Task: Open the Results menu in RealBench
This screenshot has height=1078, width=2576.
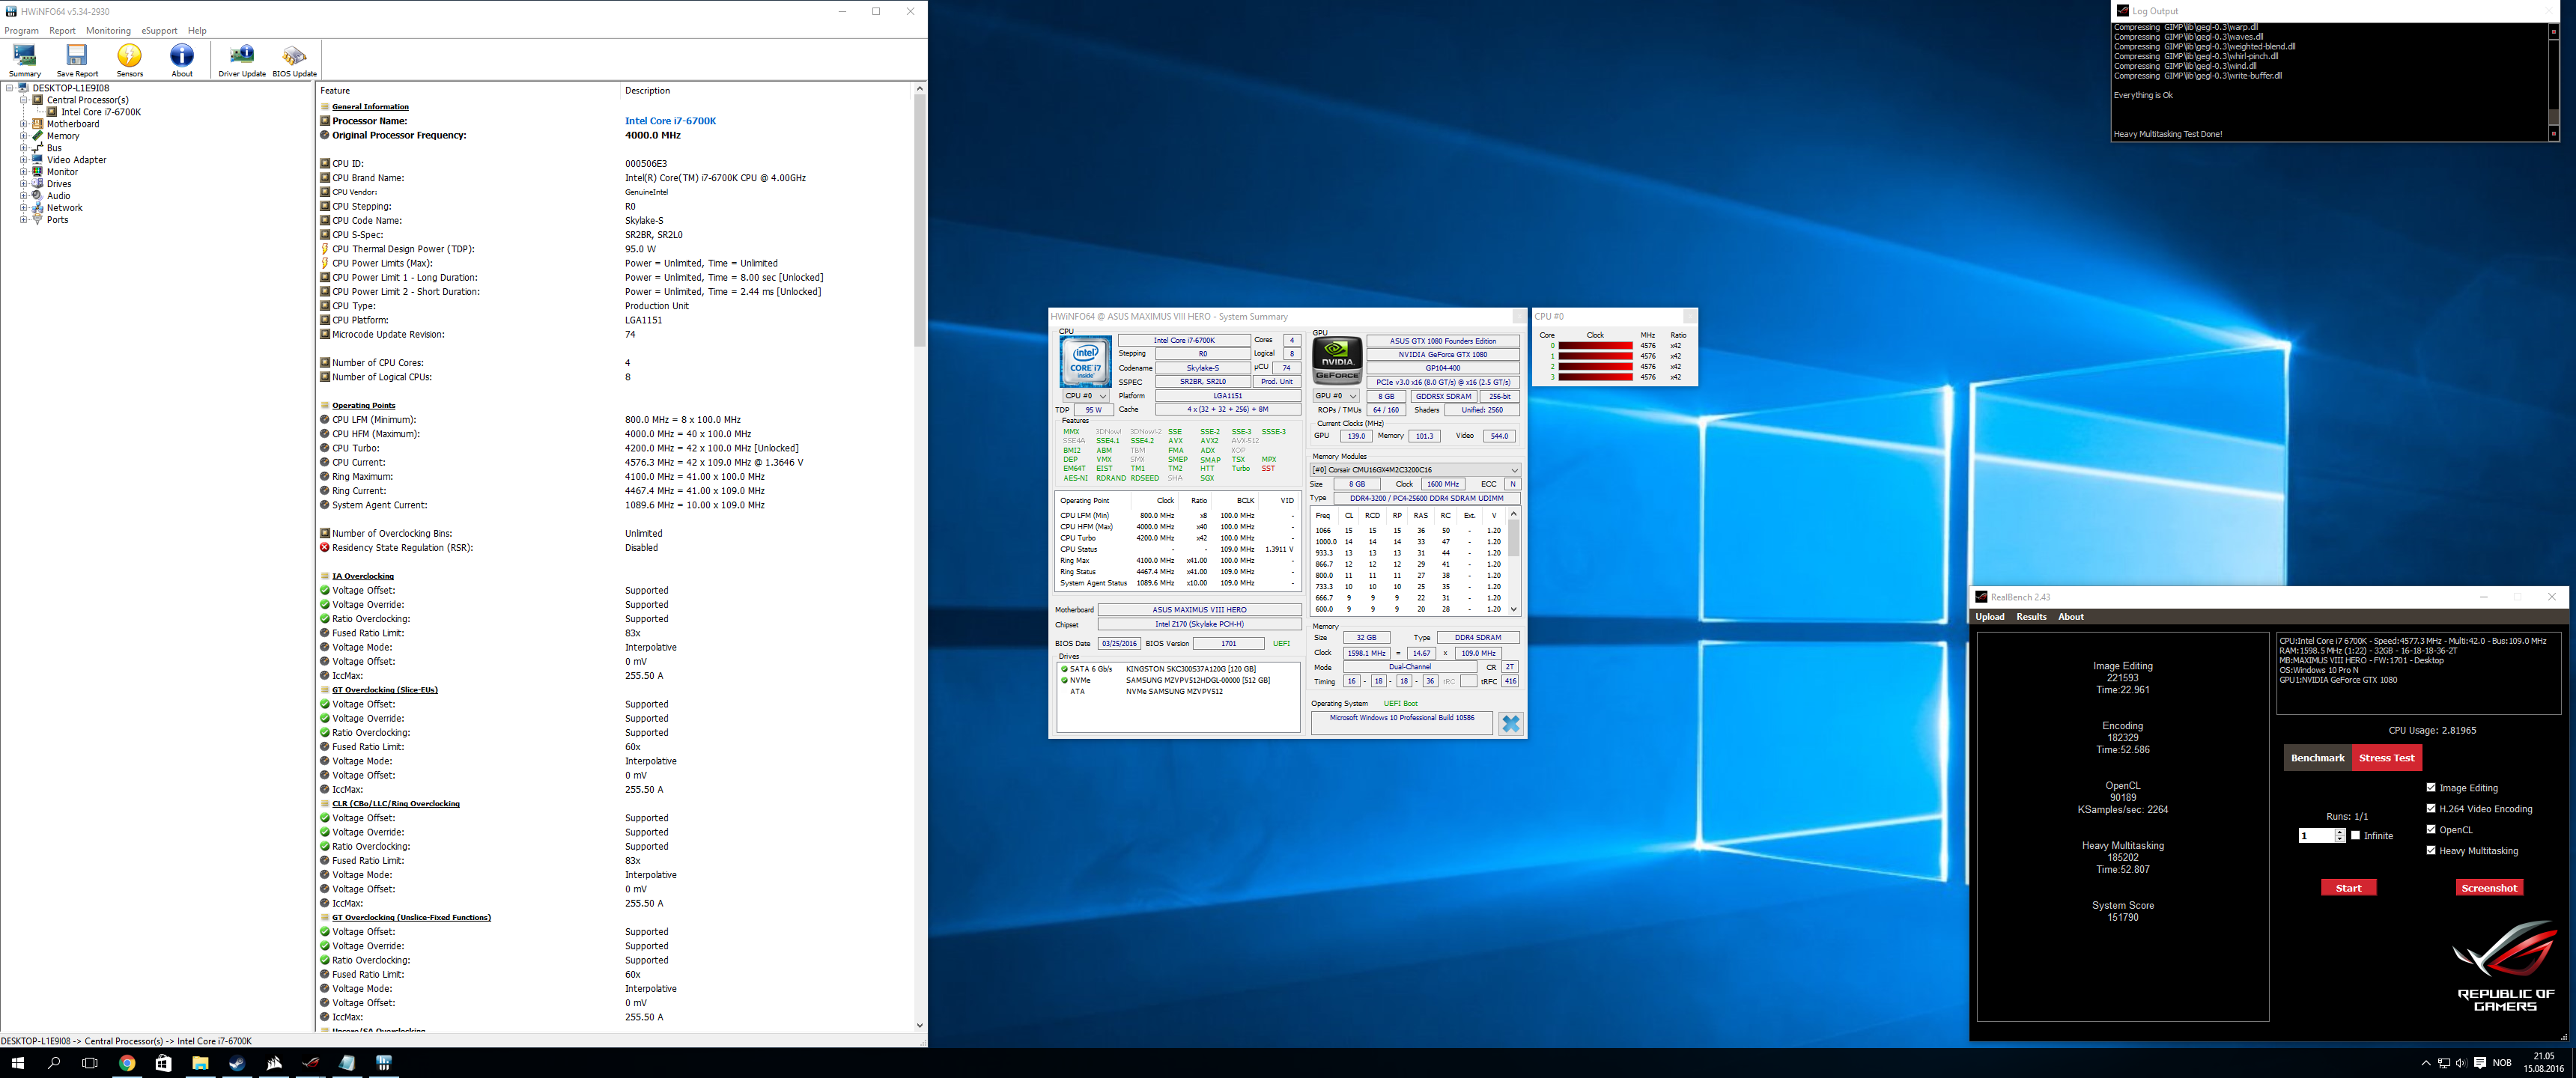Action: coord(2031,617)
